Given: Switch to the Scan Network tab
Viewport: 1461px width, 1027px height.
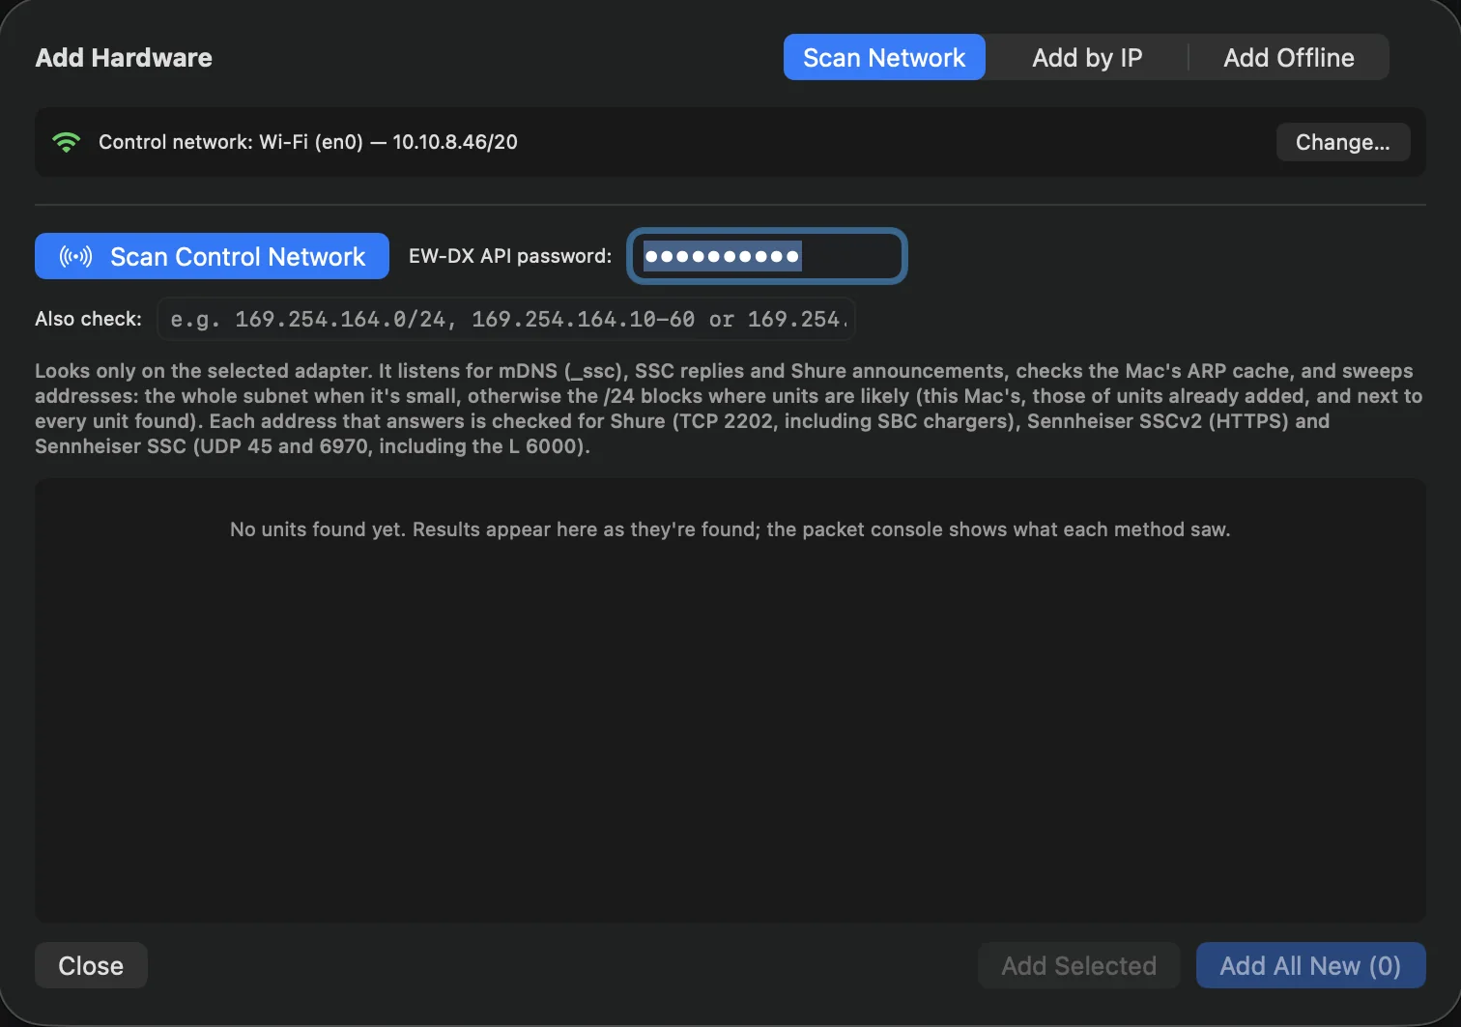Looking at the screenshot, I should click(884, 58).
